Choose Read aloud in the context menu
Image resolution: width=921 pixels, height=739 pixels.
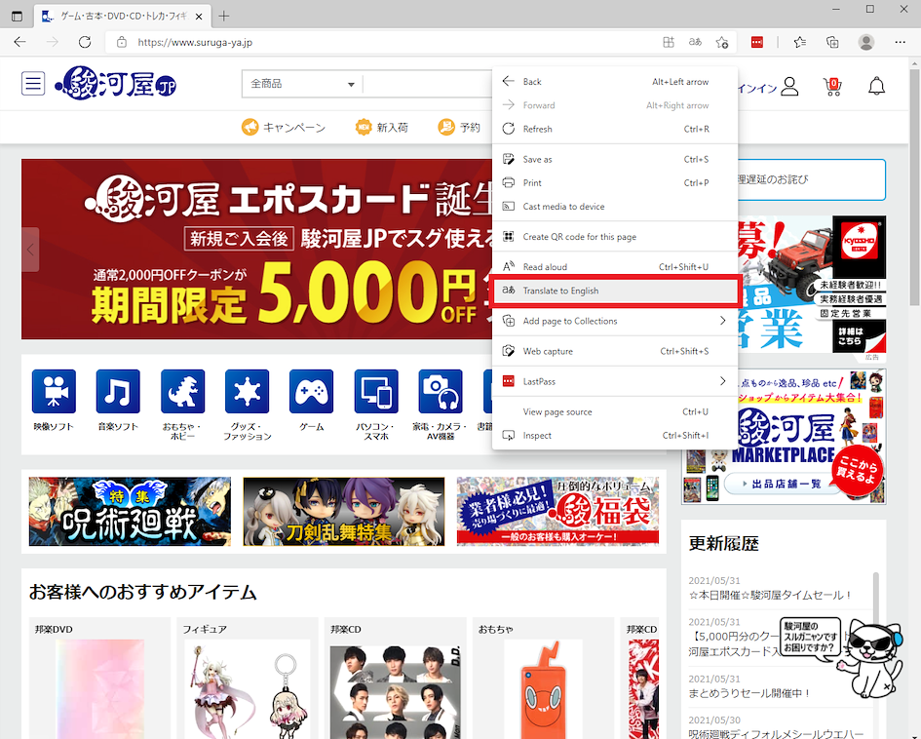click(615, 267)
